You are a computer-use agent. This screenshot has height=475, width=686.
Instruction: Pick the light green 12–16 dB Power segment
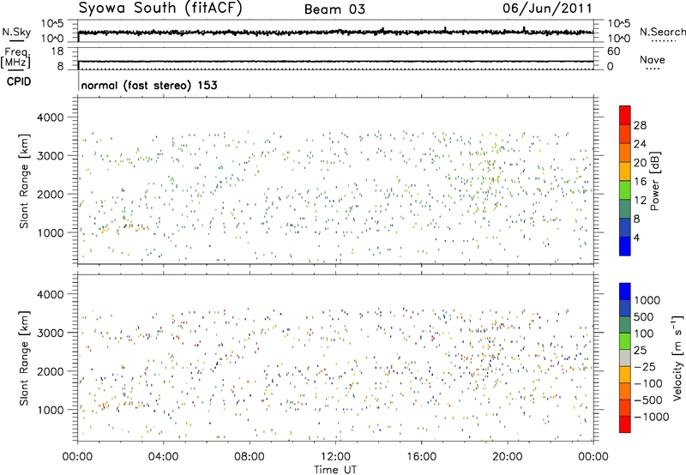click(625, 189)
